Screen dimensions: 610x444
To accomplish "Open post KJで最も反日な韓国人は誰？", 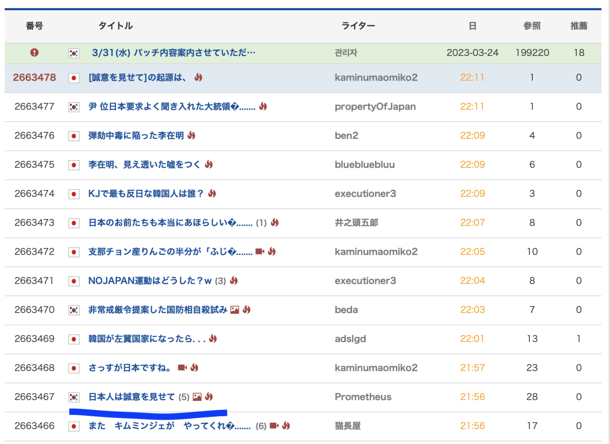I will tap(146, 193).
